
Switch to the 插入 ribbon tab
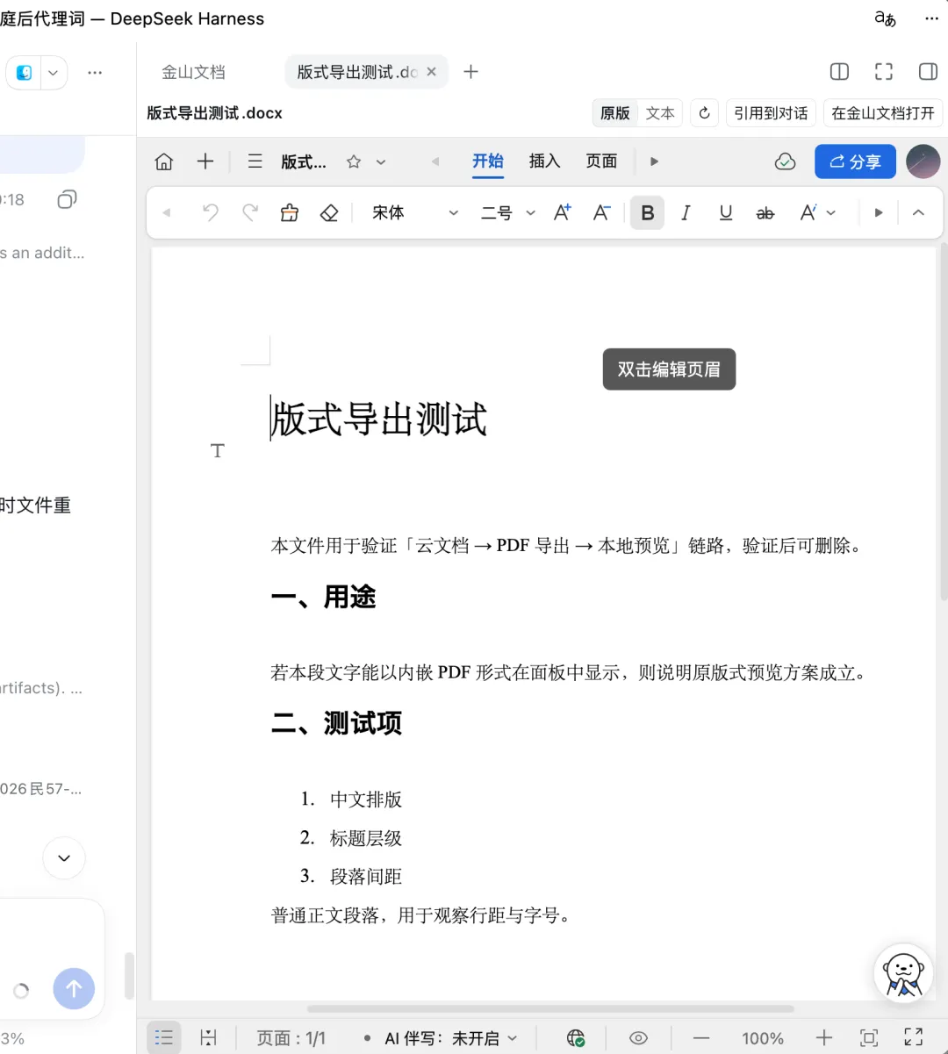pyautogui.click(x=544, y=161)
